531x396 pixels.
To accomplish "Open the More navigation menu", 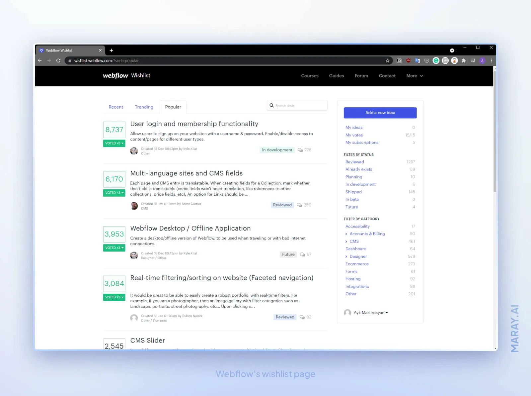I will [414, 76].
